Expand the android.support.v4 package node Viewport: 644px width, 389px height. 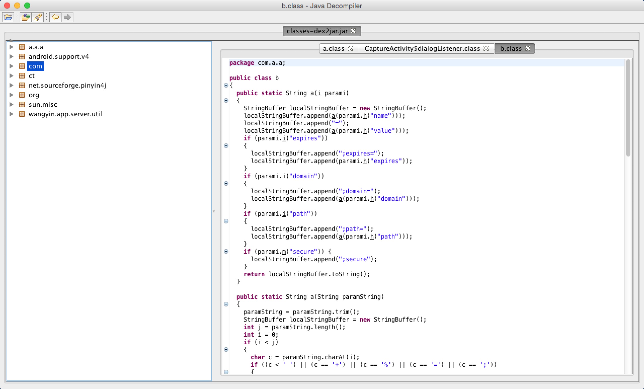point(11,56)
